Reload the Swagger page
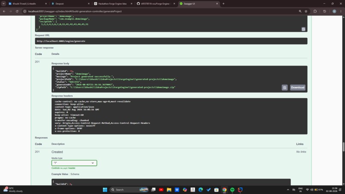 pos(17,11)
